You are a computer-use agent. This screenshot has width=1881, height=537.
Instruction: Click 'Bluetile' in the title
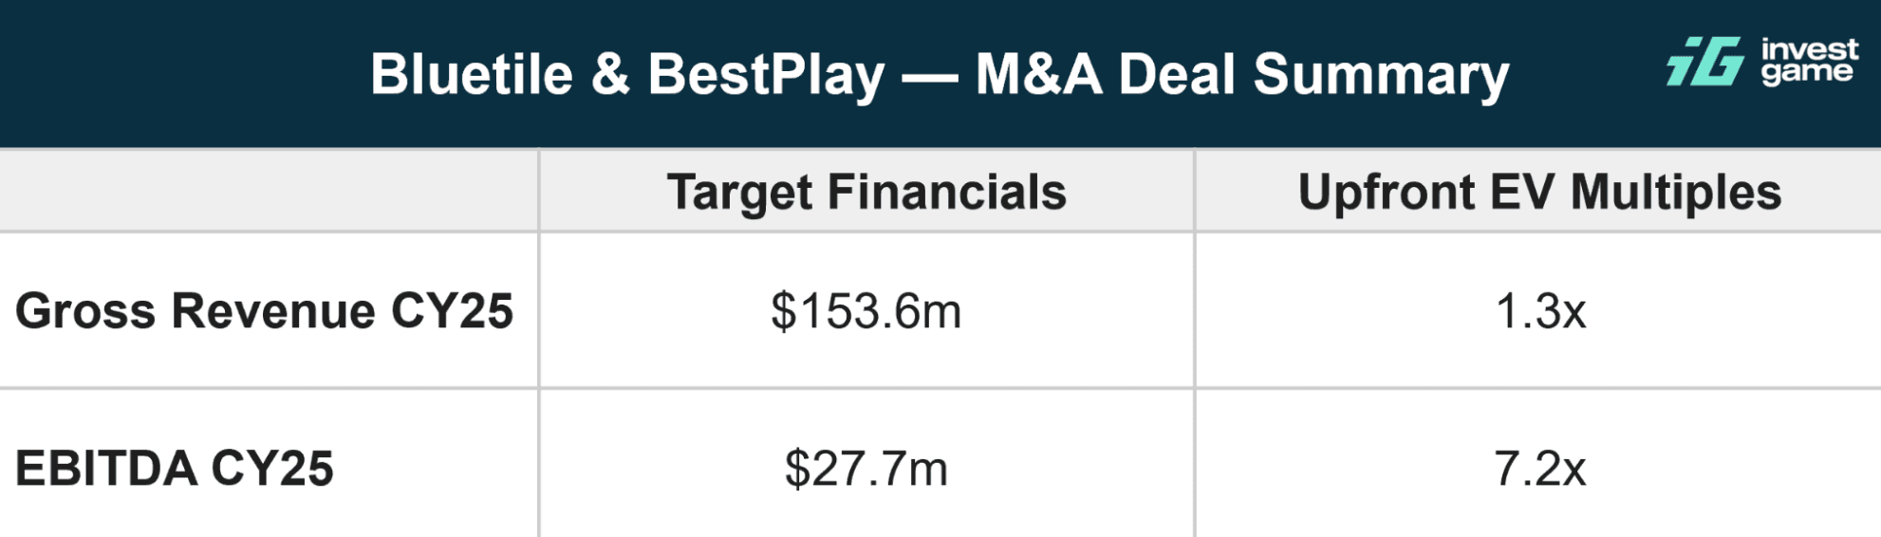click(472, 74)
